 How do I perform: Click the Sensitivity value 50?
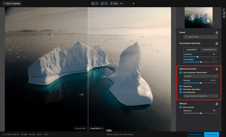pyautogui.click(x=214, y=111)
